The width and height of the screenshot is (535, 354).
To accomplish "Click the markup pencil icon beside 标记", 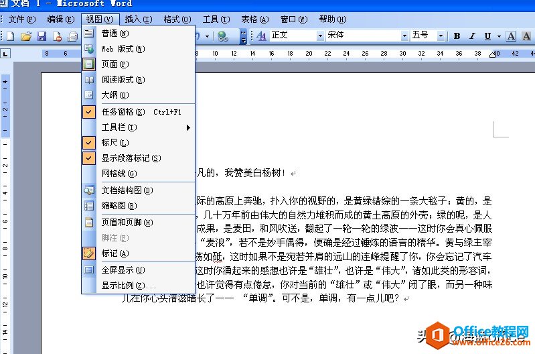I will coord(89,253).
